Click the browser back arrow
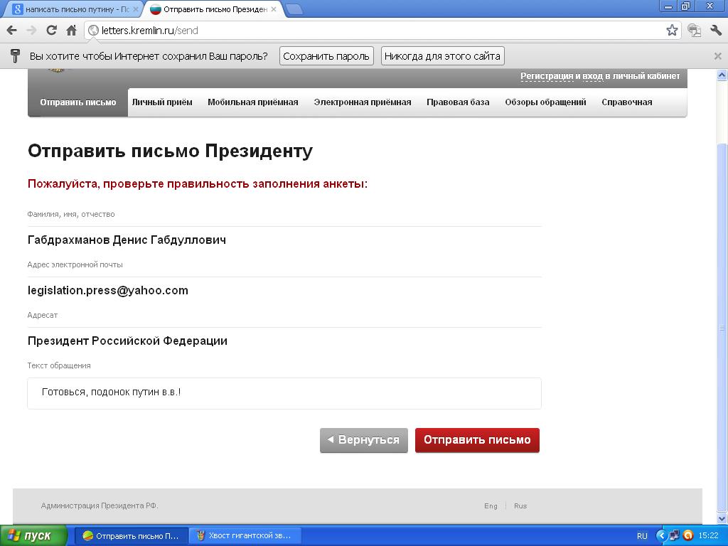The height and width of the screenshot is (546, 728). [11, 31]
